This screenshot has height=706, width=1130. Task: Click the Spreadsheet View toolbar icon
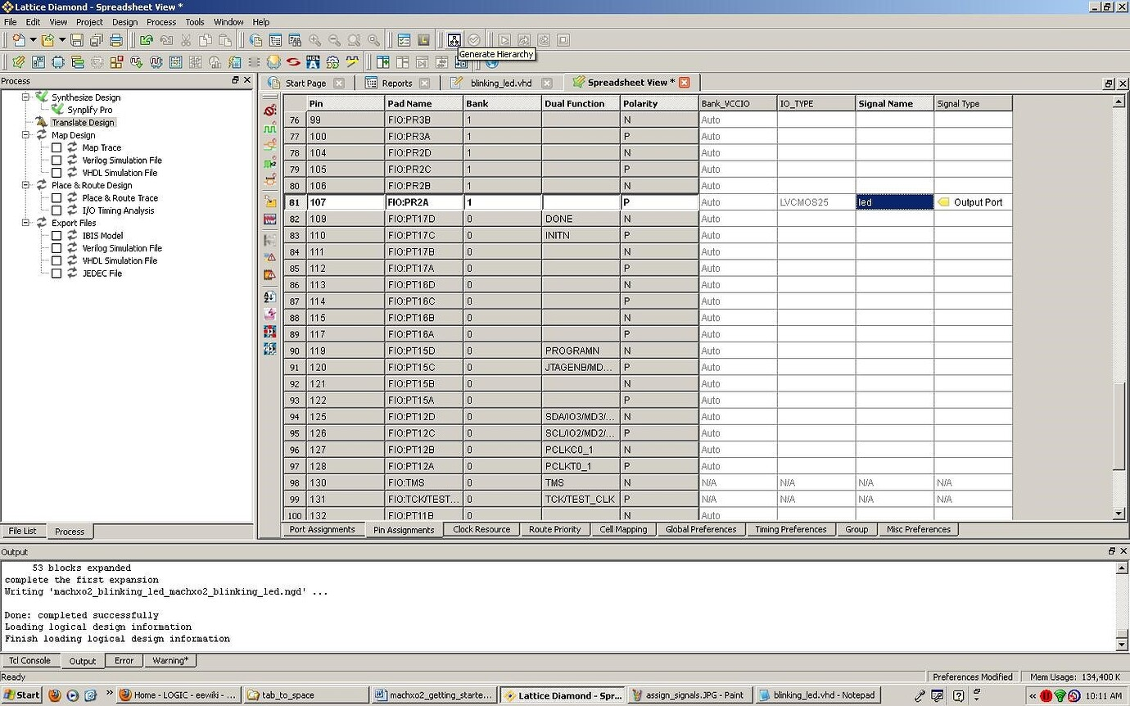coord(18,61)
